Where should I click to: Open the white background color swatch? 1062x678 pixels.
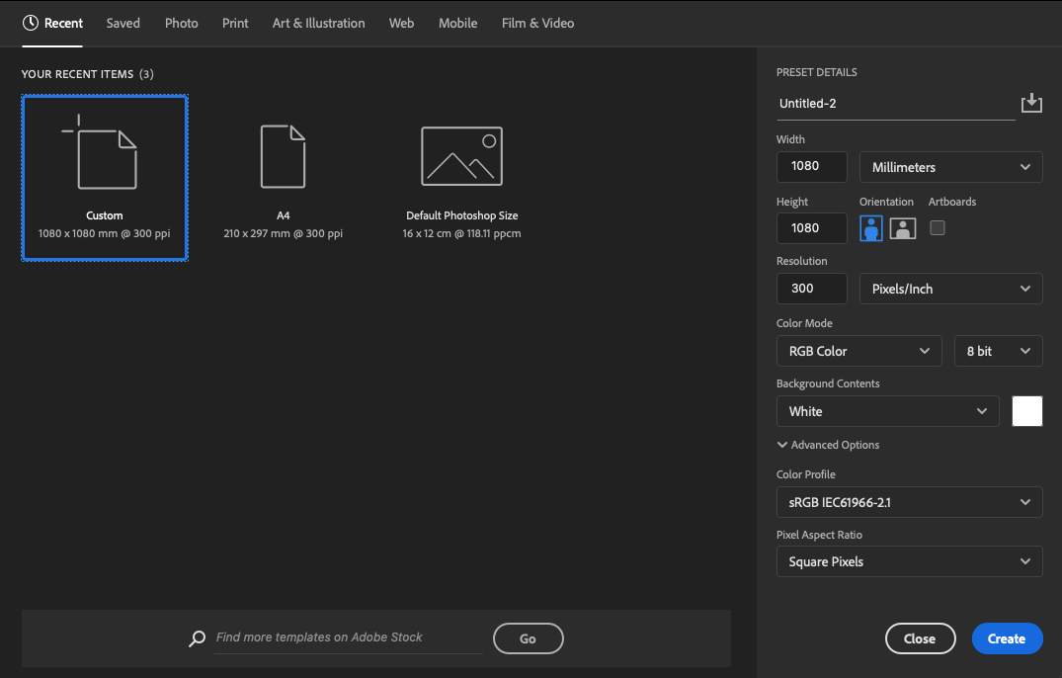(x=1027, y=411)
